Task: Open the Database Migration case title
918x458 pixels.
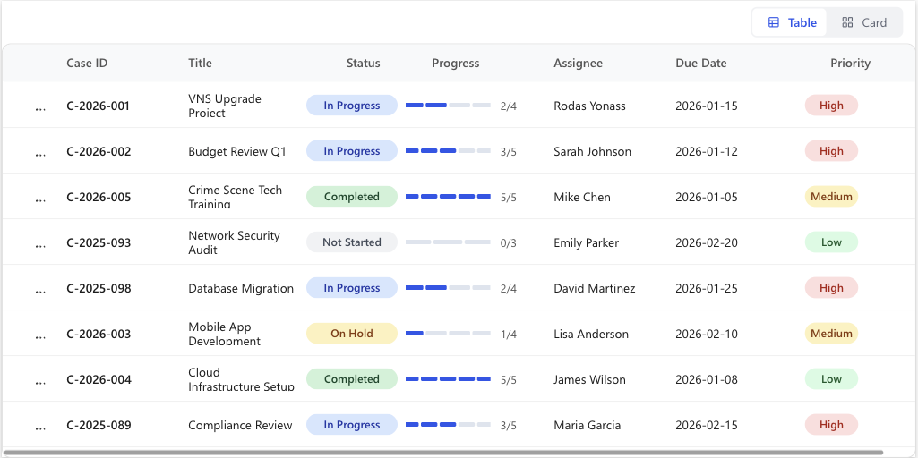Action: tap(240, 289)
